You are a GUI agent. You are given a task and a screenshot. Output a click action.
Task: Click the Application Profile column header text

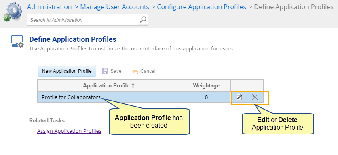coord(106,86)
